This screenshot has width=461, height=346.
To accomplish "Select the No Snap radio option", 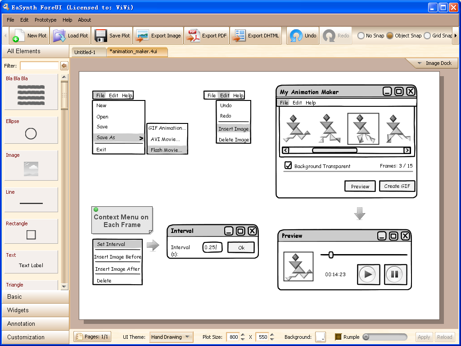I will tap(361, 36).
